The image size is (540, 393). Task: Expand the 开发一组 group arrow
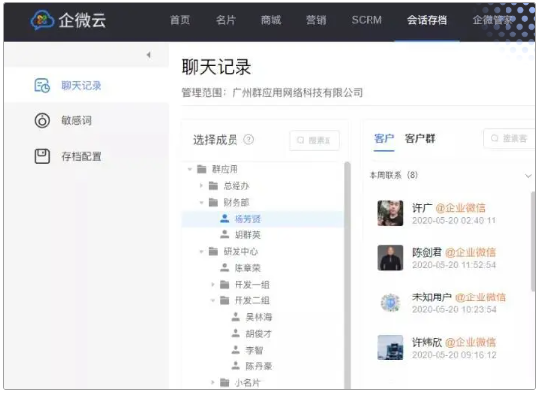213,285
